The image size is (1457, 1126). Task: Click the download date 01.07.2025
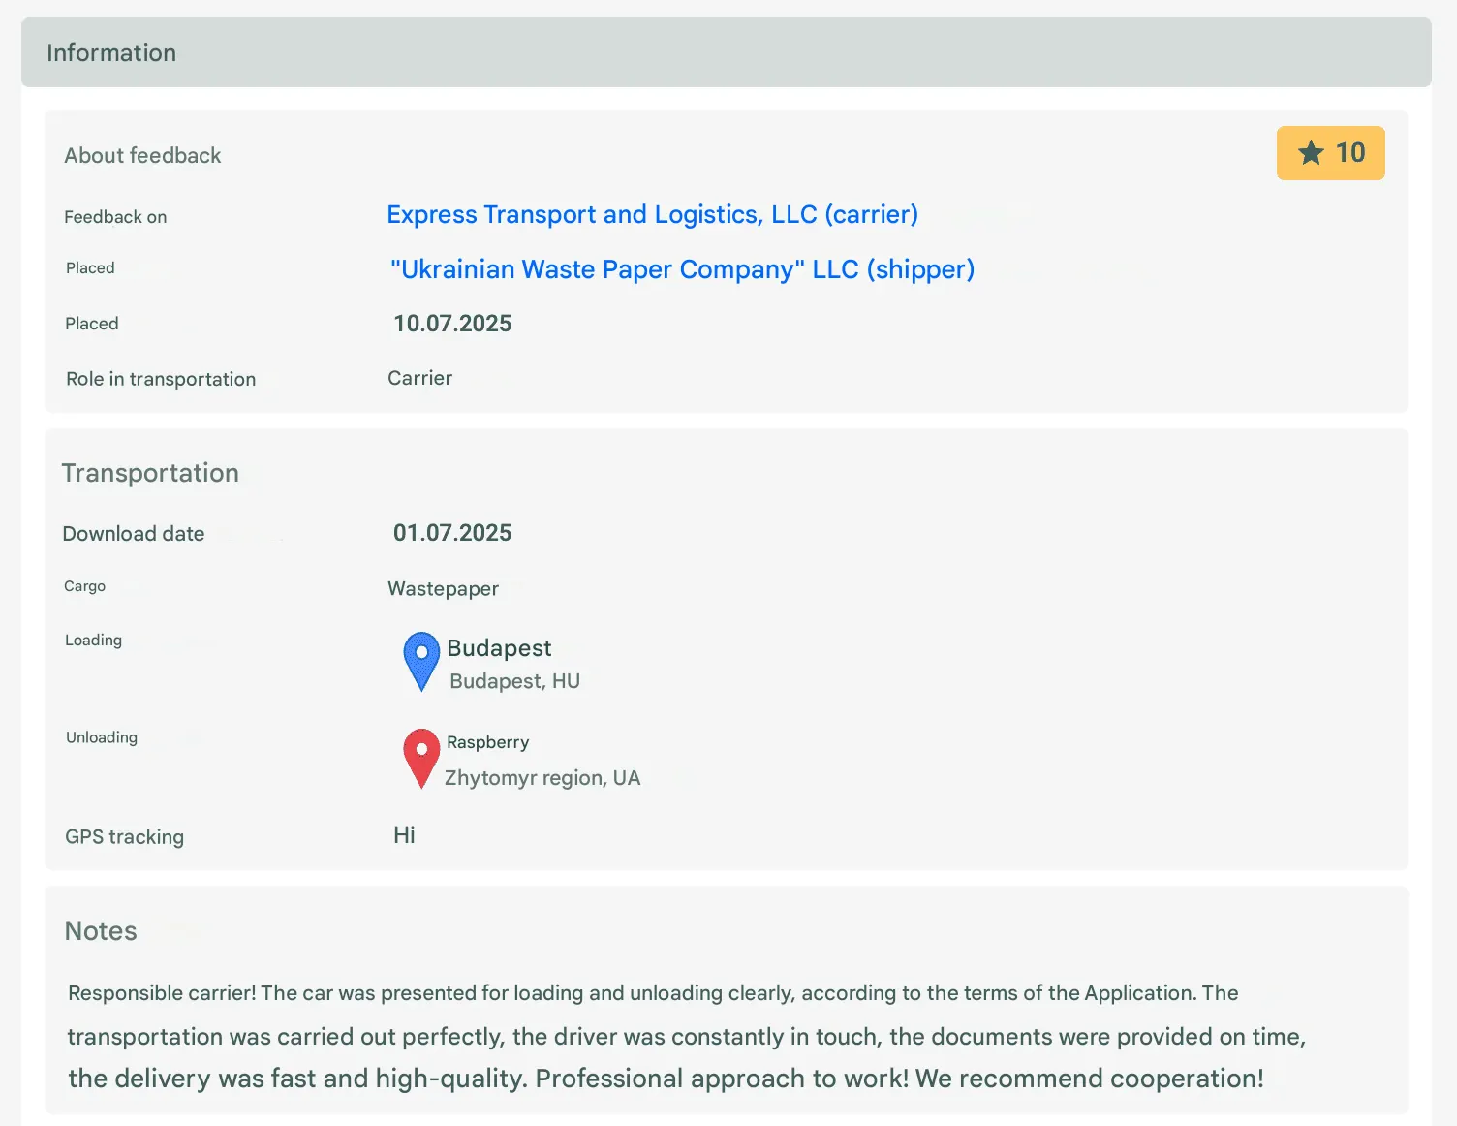(452, 533)
